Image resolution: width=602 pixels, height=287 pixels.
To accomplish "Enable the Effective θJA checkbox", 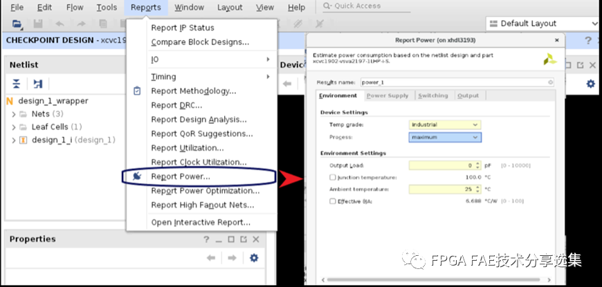I will pyautogui.click(x=333, y=201).
